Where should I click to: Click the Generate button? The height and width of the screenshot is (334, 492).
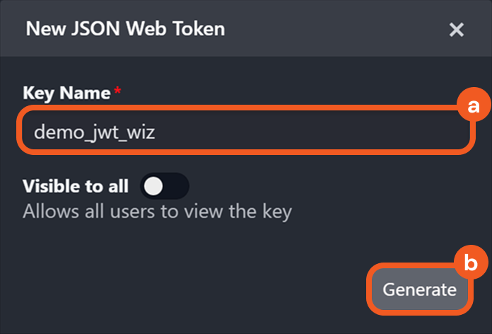click(419, 289)
